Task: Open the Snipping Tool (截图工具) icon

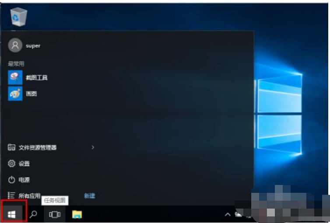Action: tap(15, 77)
